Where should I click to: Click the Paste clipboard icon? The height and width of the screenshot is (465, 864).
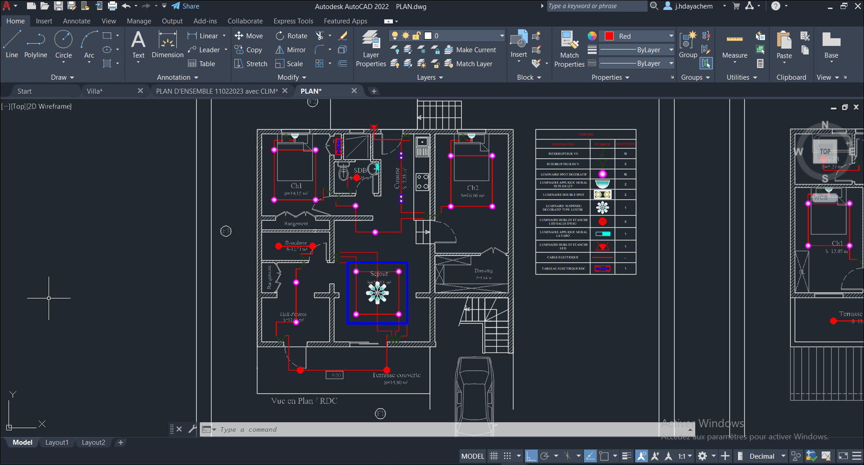pos(784,44)
